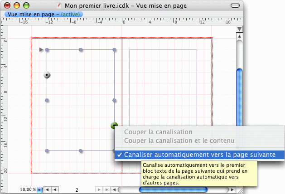Click the gray arrow marker at text block top-left

pyautogui.click(x=41, y=50)
